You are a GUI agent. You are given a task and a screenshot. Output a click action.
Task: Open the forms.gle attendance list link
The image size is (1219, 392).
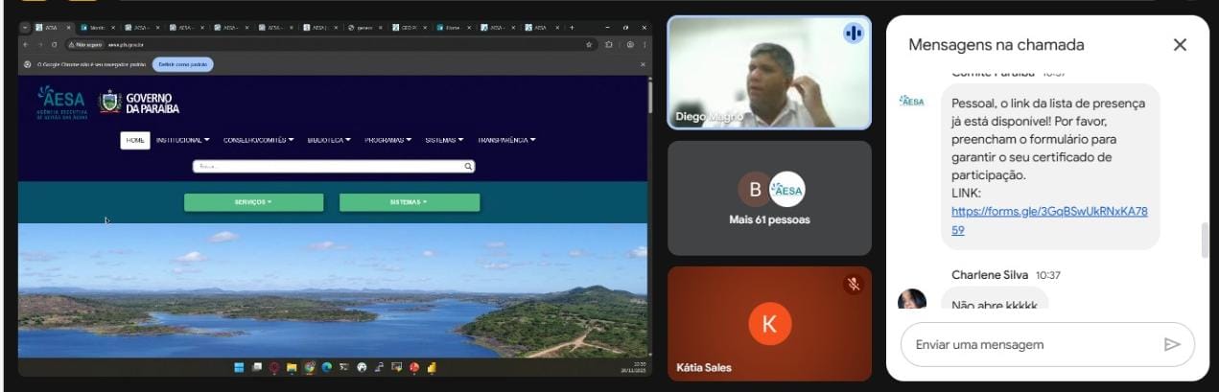[x=1049, y=220]
